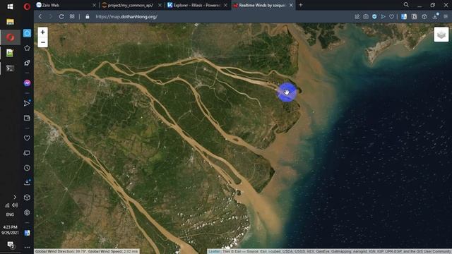Open the Leaflet attribution link
Image resolution: width=452 pixels, height=254 pixels.
[213, 251]
